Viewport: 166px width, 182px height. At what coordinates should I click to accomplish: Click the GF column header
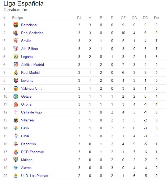pos(123,18)
